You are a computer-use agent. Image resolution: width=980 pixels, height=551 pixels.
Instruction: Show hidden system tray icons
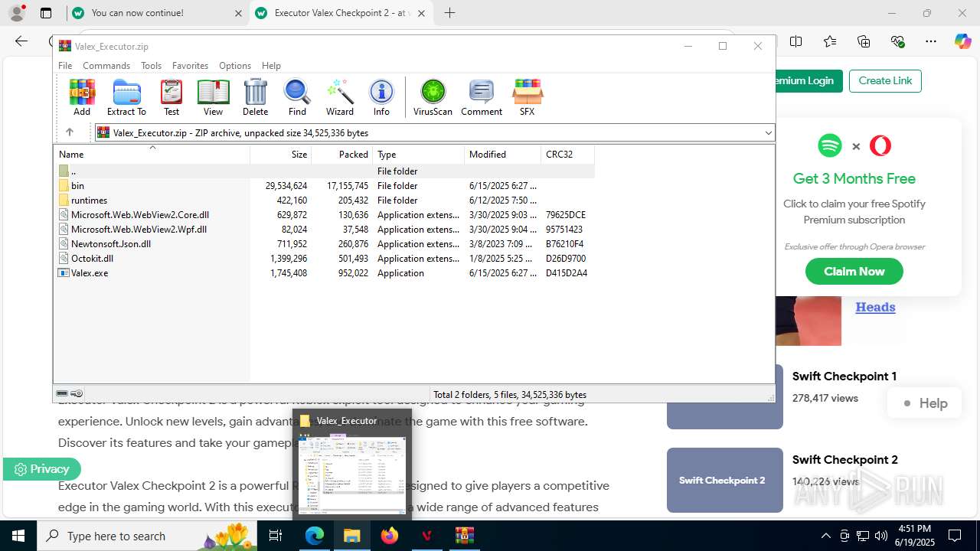[x=825, y=536]
